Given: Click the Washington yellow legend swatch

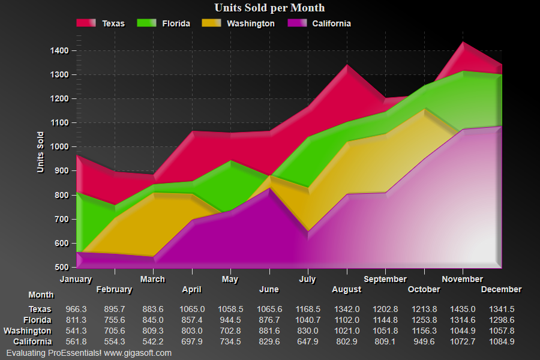Looking at the screenshot, I should tap(211, 23).
